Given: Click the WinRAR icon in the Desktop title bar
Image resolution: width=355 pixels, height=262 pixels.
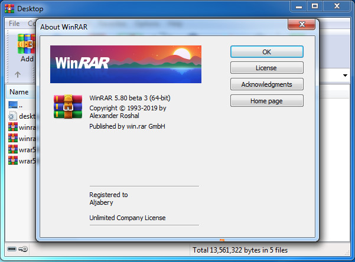Looking at the screenshot, I should pyautogui.click(x=9, y=9).
